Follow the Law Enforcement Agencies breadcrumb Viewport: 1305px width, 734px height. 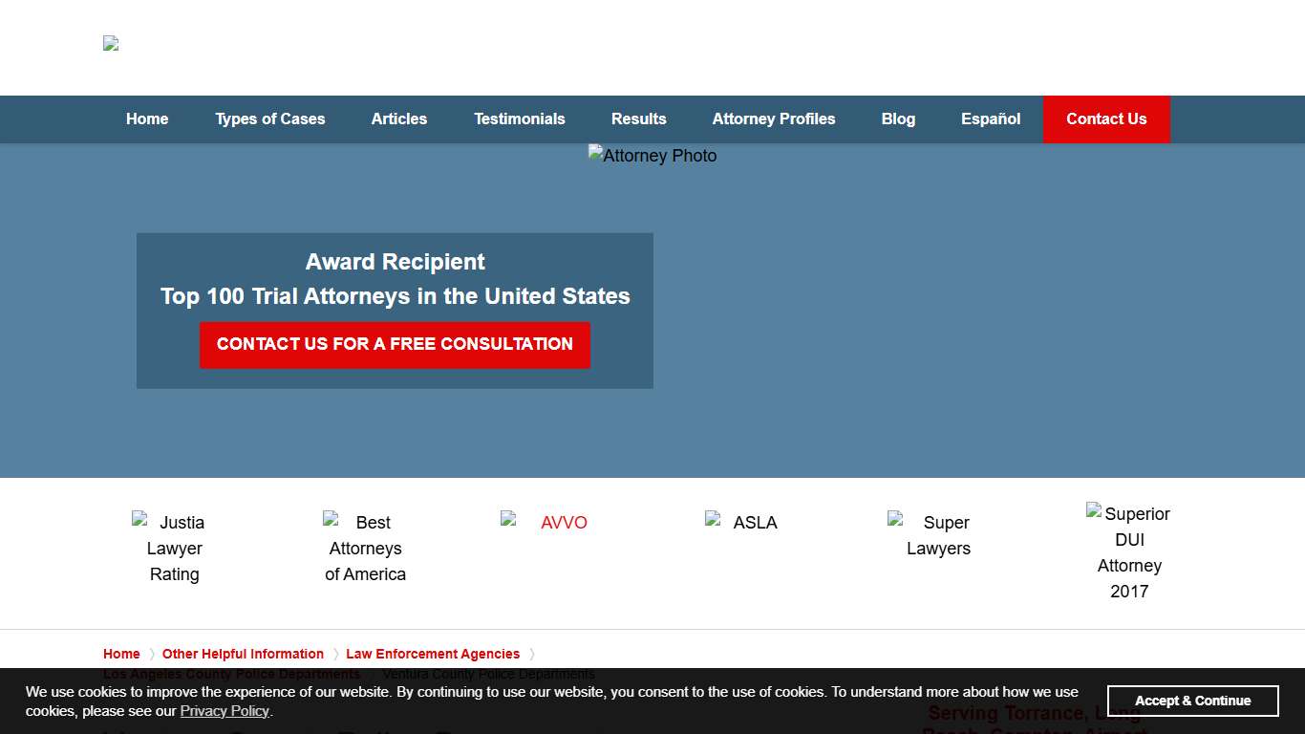[433, 654]
